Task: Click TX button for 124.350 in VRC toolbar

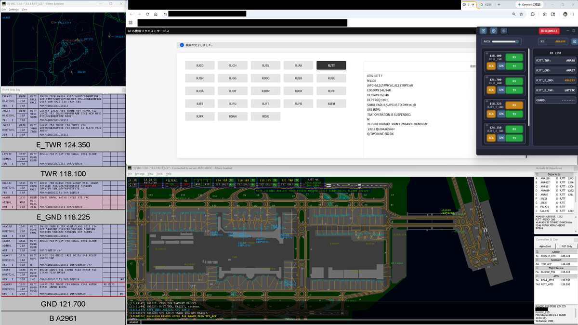Action: [x=231, y=180]
